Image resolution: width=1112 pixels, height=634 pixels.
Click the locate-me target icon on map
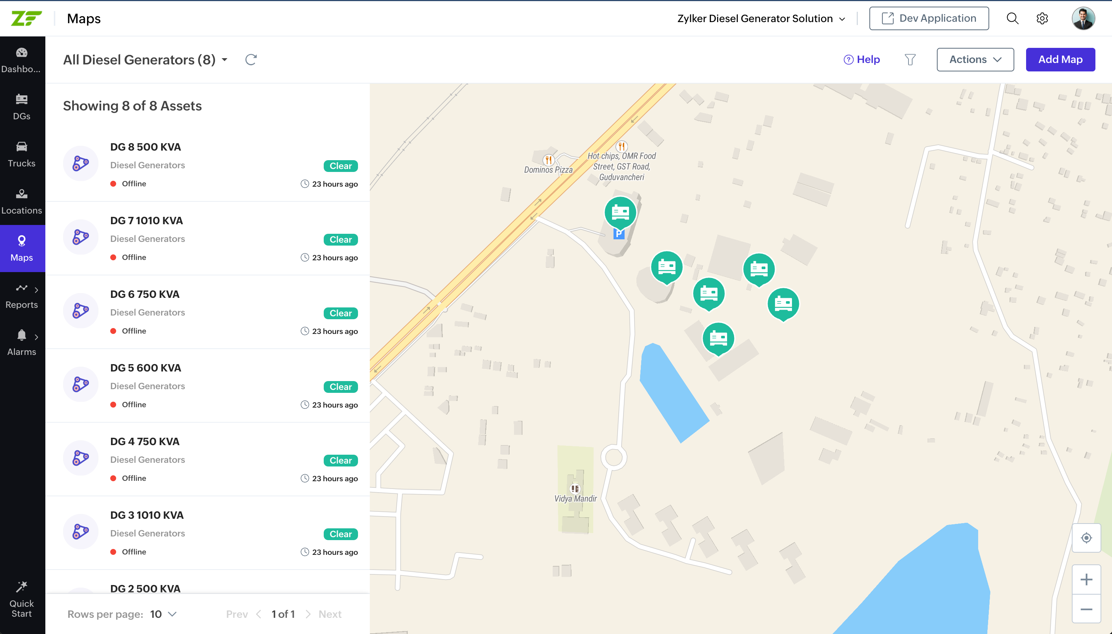coord(1086,538)
